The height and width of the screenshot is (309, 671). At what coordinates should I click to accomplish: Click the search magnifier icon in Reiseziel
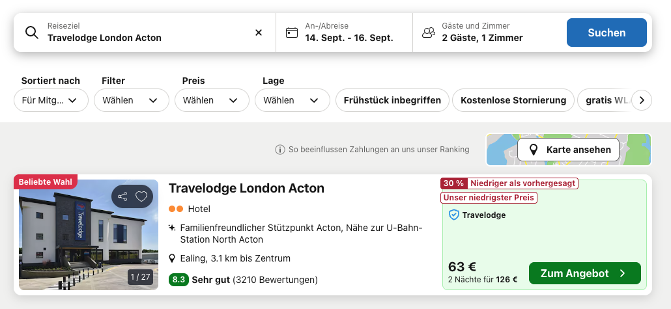pos(32,33)
